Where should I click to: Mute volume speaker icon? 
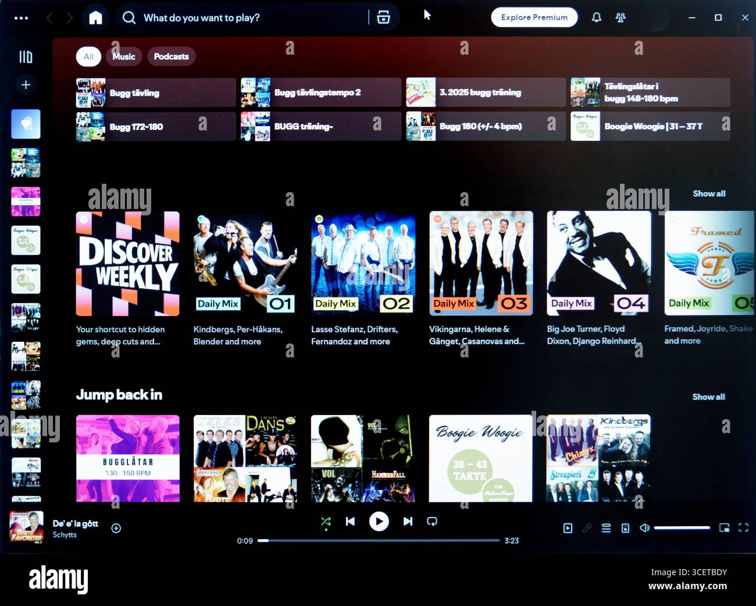click(x=644, y=528)
